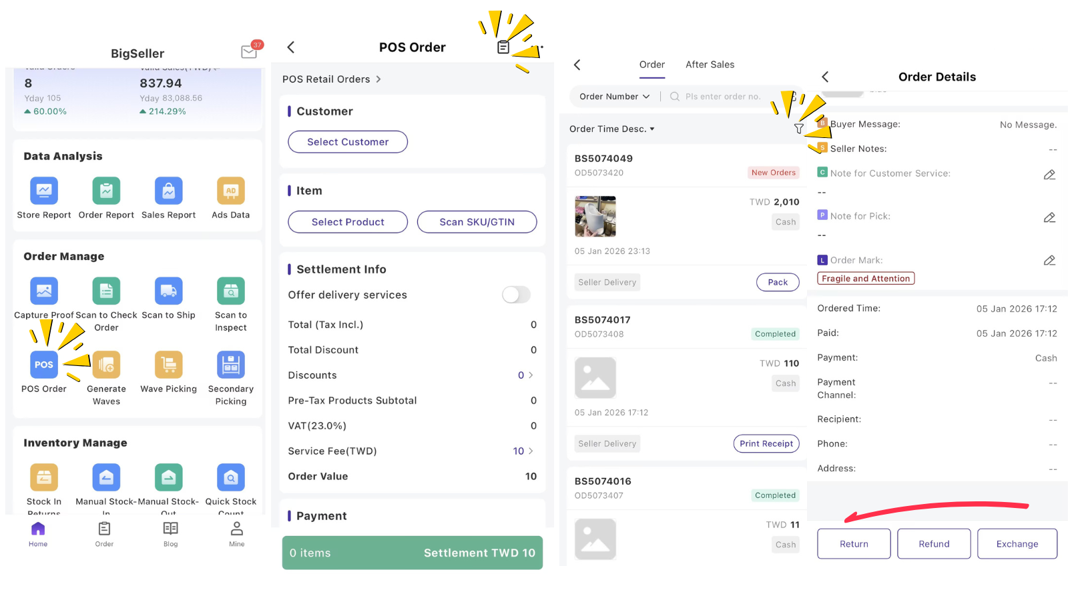Screen dimensions: 1068x600
Task: Expand the Service Fee chevron
Action: tap(531, 451)
